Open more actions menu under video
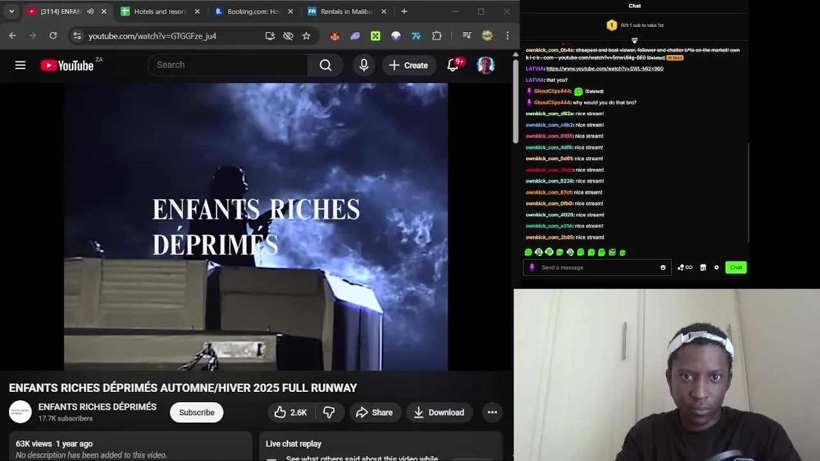This screenshot has width=820, height=461. [x=492, y=412]
